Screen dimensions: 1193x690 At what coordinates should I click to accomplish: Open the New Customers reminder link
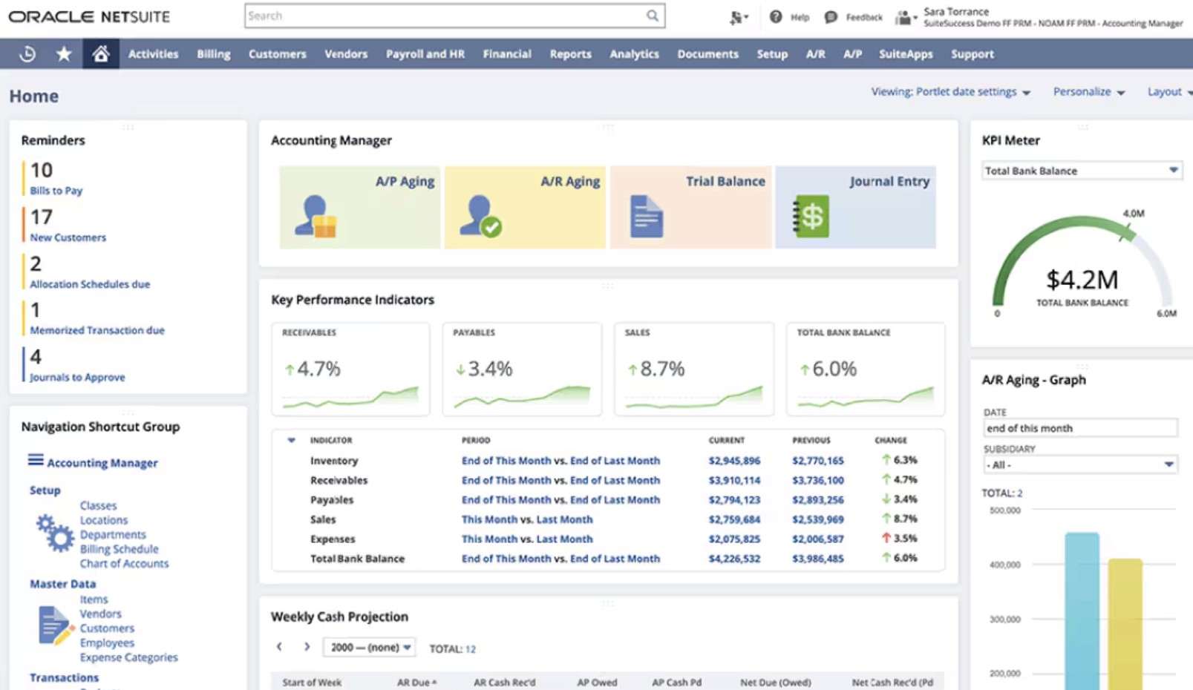coord(68,237)
